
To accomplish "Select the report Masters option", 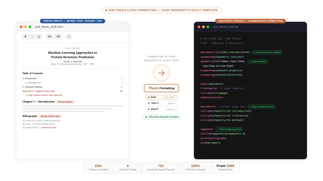I will 161,103.
